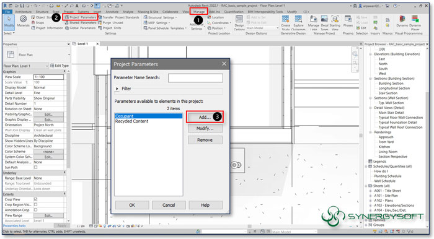The height and width of the screenshot is (239, 434).
Task: Open Panel Schedule Templates dropdown
Action: pyautogui.click(x=165, y=28)
